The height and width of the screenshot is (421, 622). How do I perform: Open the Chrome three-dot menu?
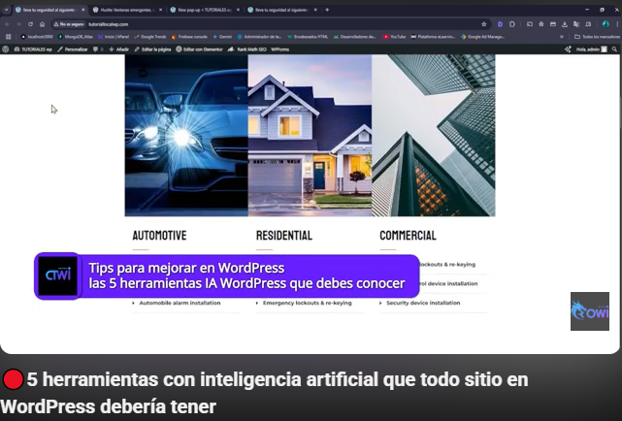coord(613,23)
